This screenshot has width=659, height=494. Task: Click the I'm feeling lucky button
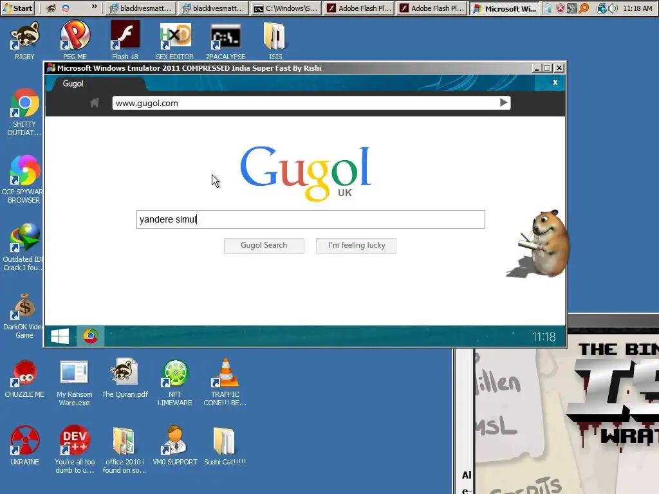tap(356, 246)
